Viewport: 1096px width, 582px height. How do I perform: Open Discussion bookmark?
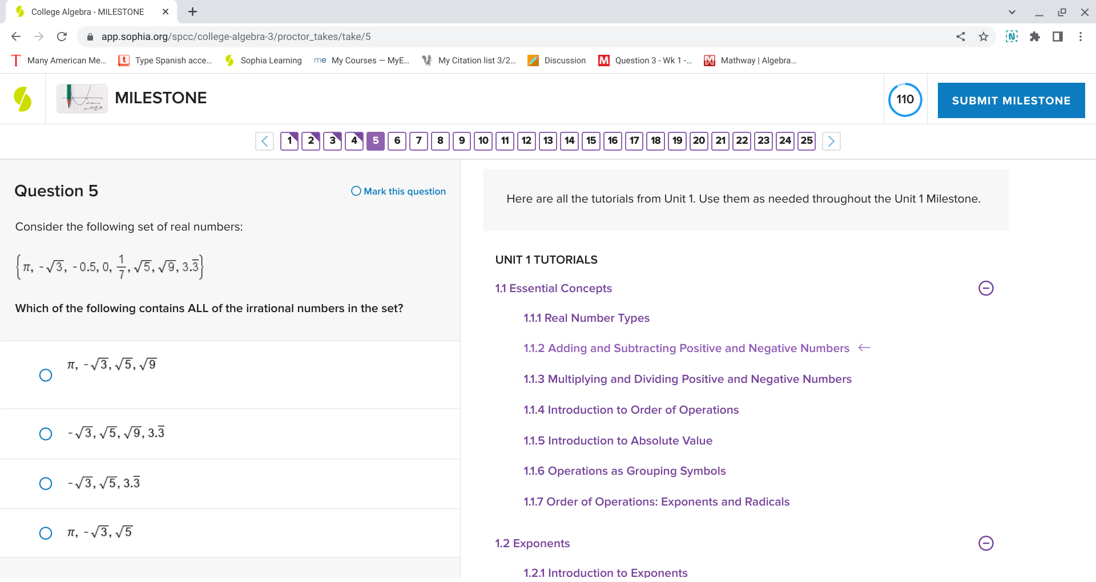click(557, 60)
